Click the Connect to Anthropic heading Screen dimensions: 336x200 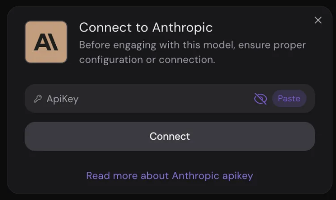point(146,28)
